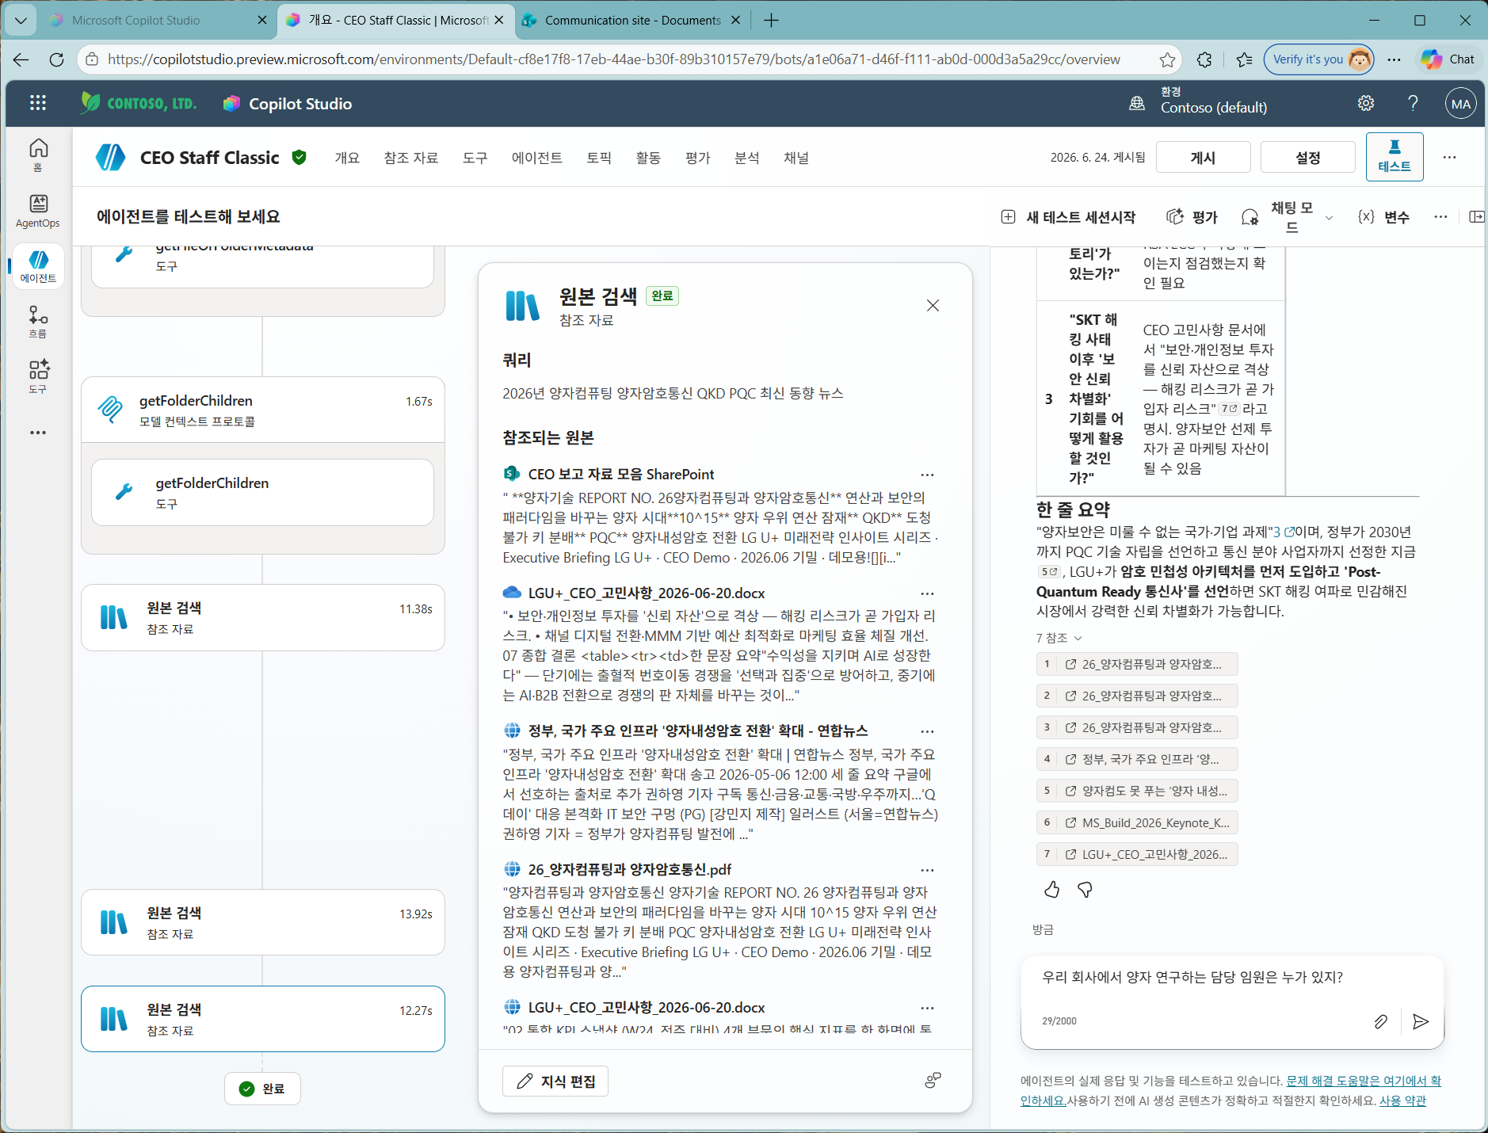Image resolution: width=1488 pixels, height=1133 pixels.
Task: Click the 지식 편집 button
Action: pos(555,1081)
